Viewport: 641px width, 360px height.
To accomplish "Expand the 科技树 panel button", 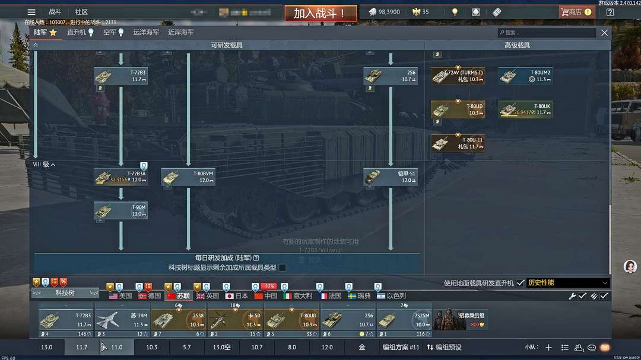I will (65, 293).
